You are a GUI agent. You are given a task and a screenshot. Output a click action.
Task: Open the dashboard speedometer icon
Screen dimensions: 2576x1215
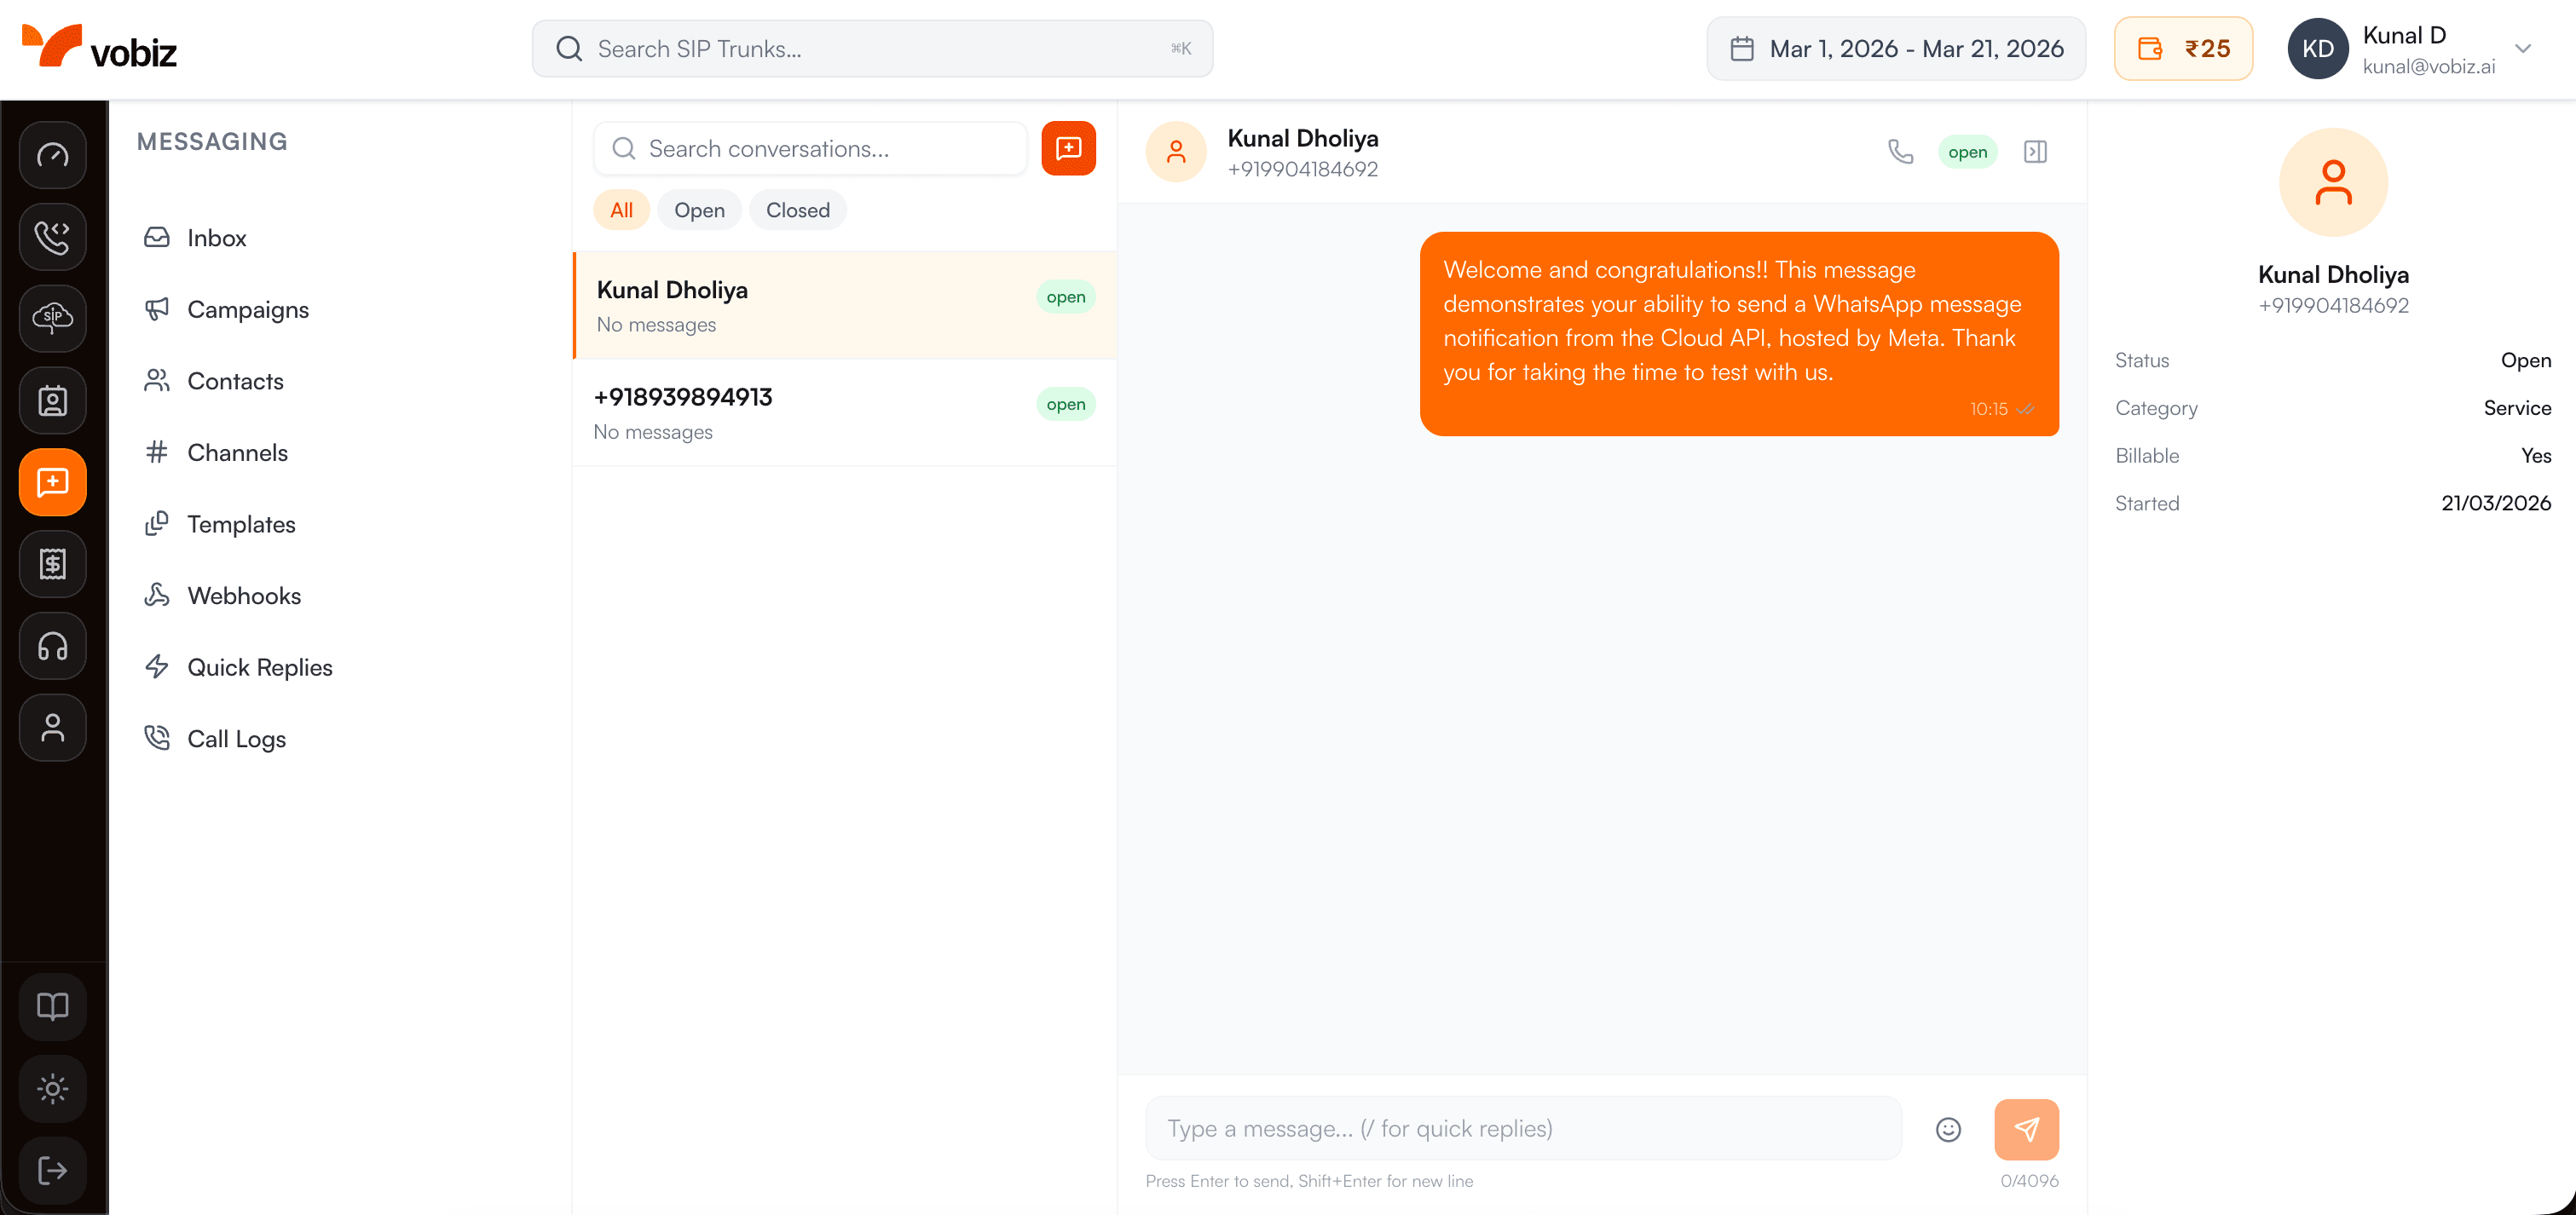coord(52,155)
